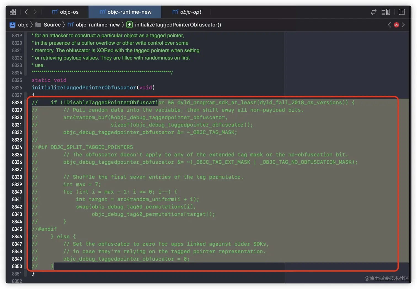
Task: Click line number 8328 in the gutter
Action: (x=17, y=102)
